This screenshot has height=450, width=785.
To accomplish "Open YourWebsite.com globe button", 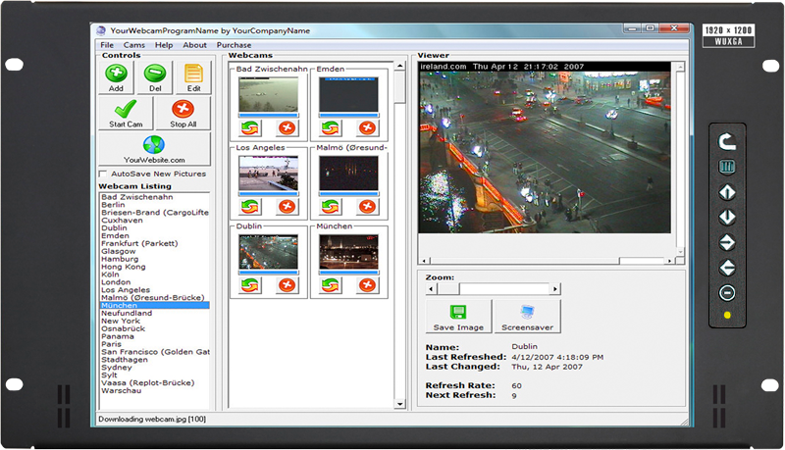I will tap(154, 148).
